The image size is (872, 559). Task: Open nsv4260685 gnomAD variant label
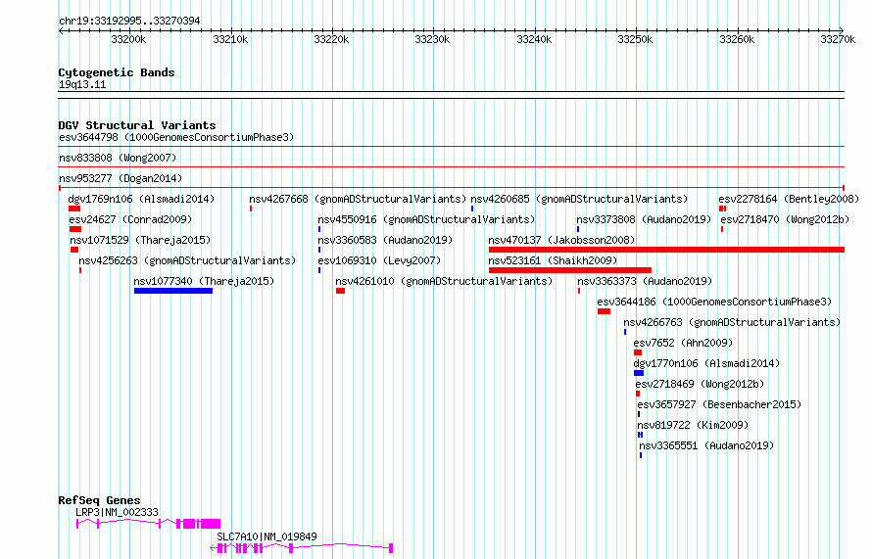[x=579, y=199]
